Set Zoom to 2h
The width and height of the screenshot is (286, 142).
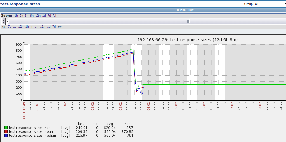[x=21, y=16]
